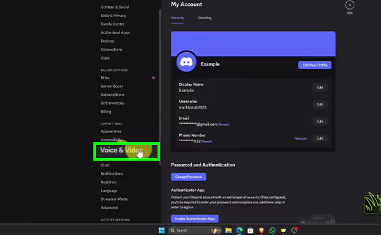Open Content & Social settings

click(x=115, y=7)
